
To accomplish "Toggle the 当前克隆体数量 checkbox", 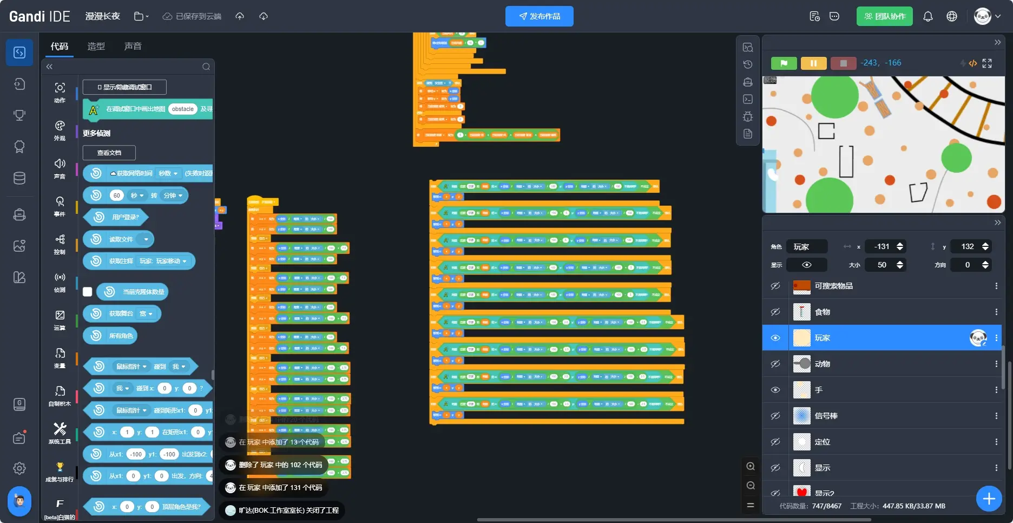I will [x=88, y=292].
